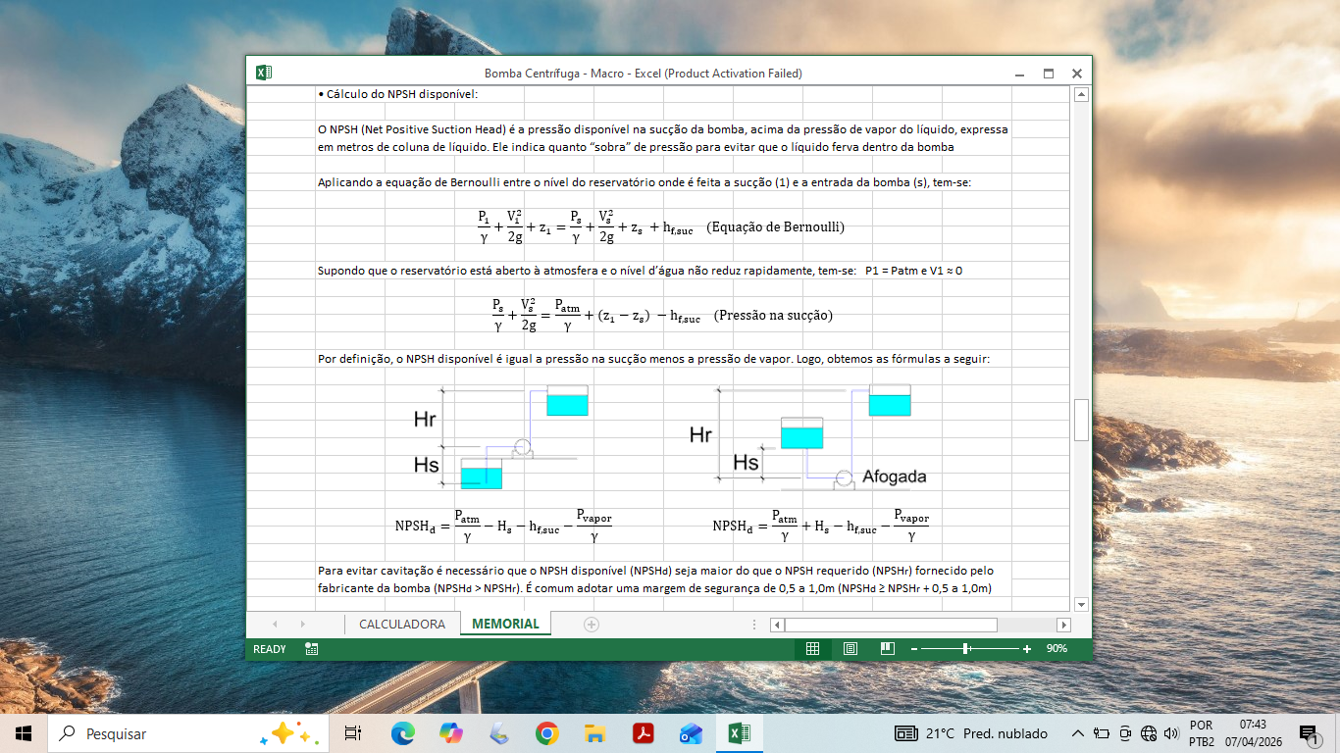Click the zoom in plus button

pos(1027,649)
